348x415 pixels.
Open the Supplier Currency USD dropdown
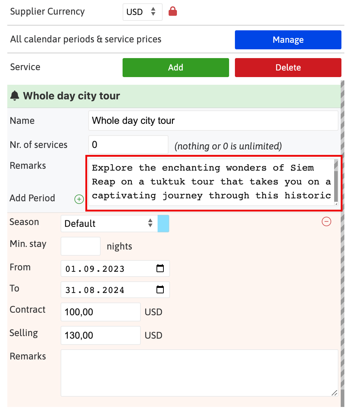point(142,12)
